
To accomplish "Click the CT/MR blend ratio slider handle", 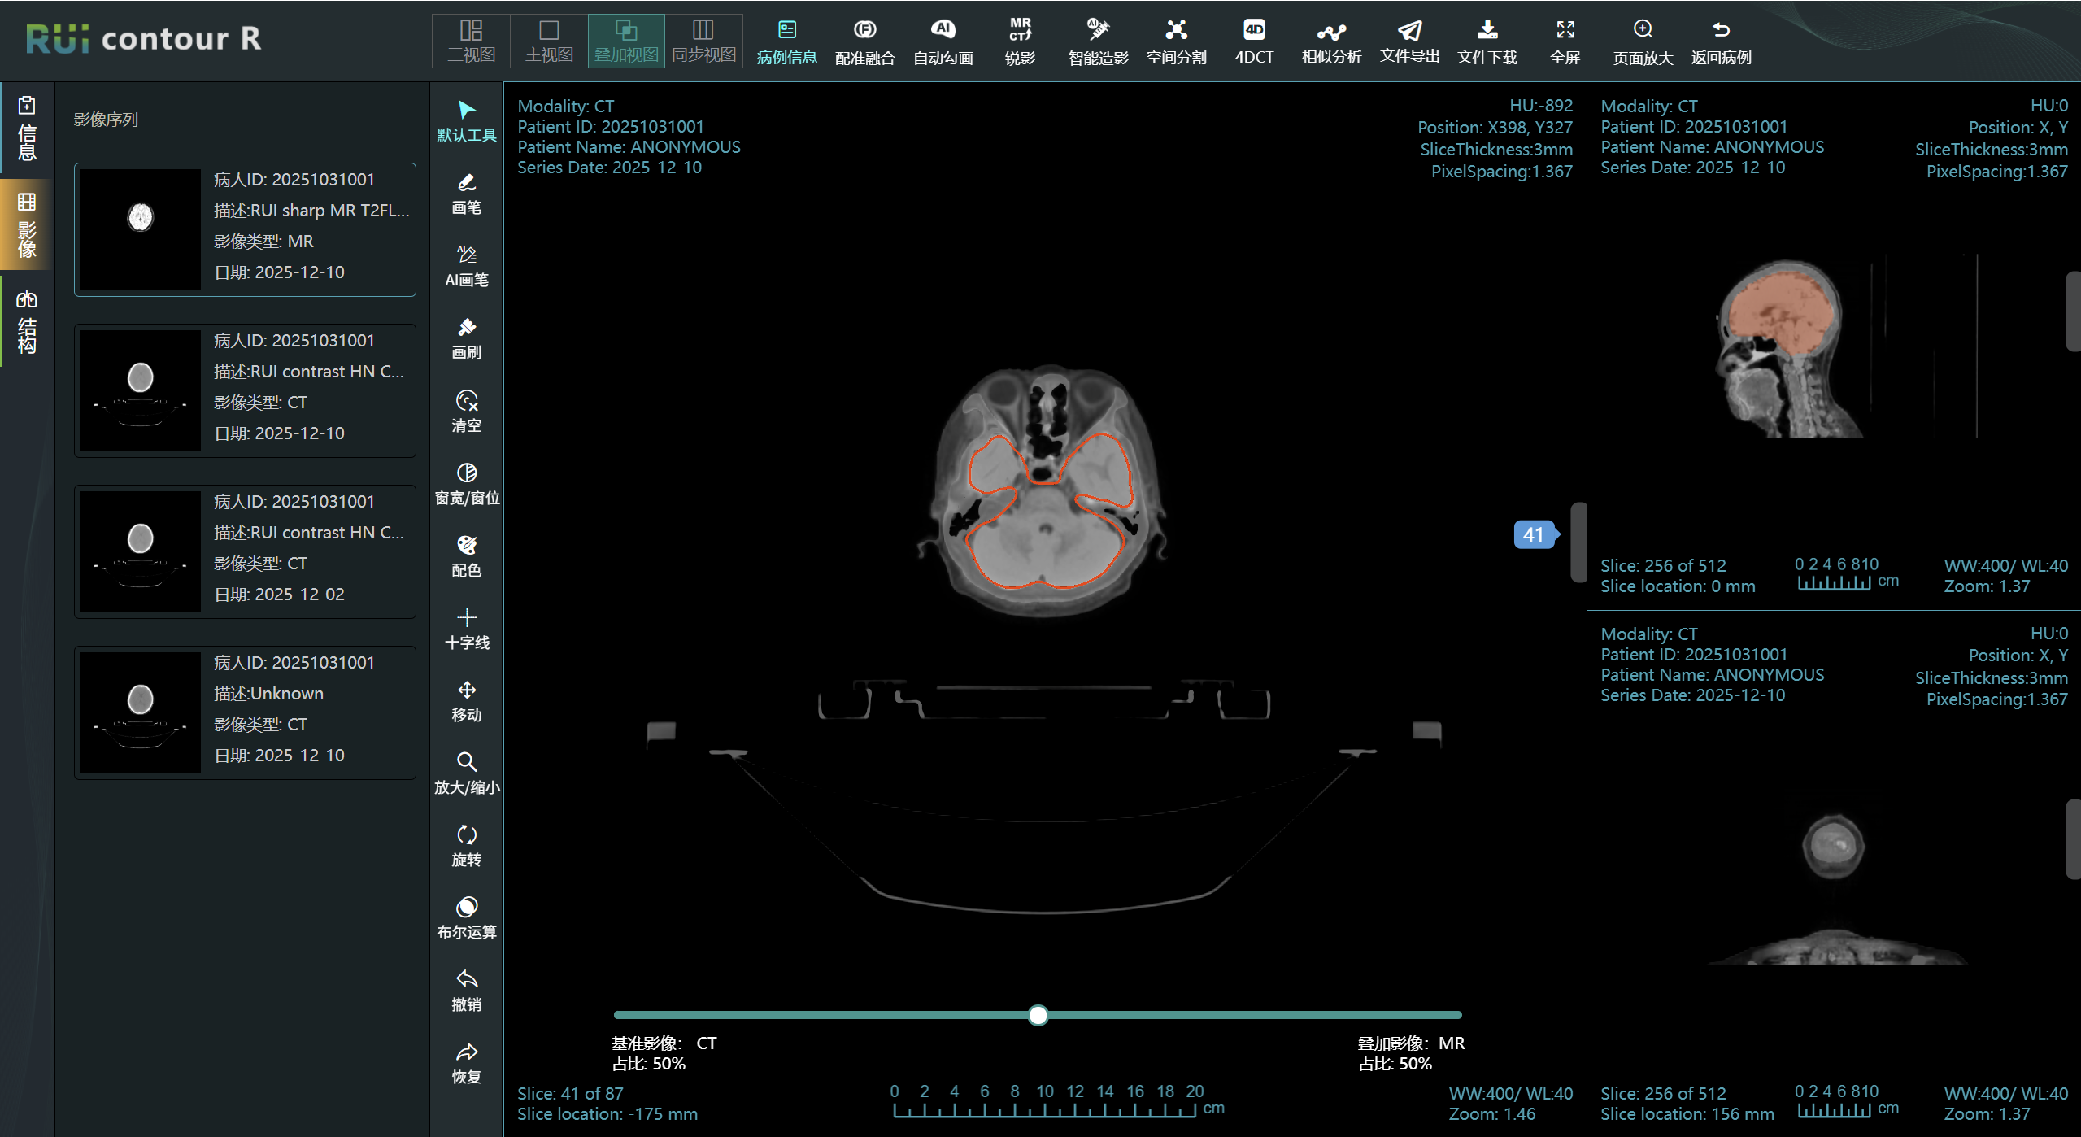I will tap(1038, 1015).
